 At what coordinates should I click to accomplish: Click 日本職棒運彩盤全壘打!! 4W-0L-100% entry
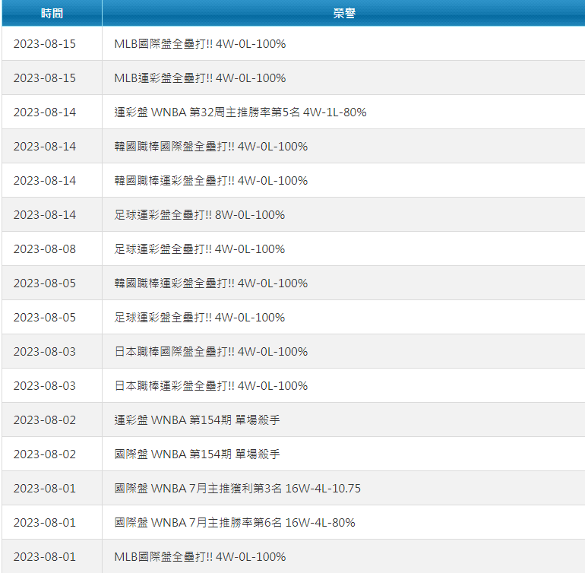[210, 385]
